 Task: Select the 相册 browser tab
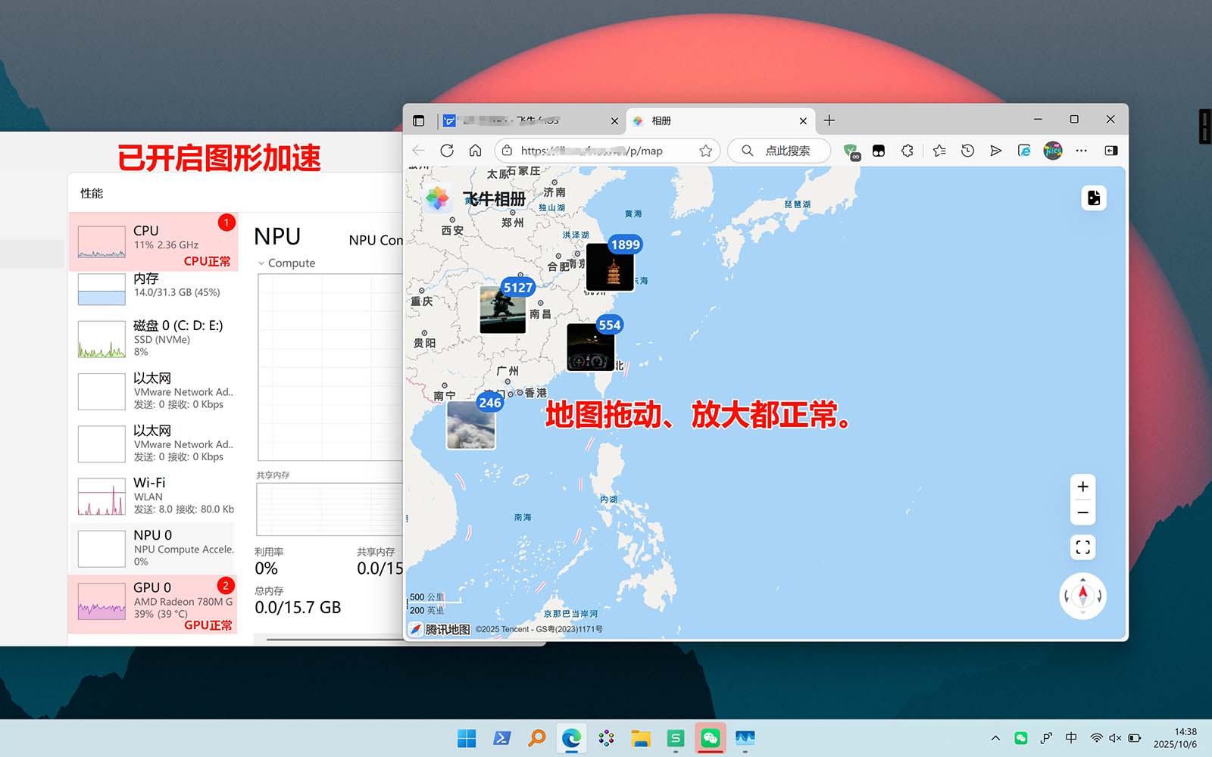point(720,120)
